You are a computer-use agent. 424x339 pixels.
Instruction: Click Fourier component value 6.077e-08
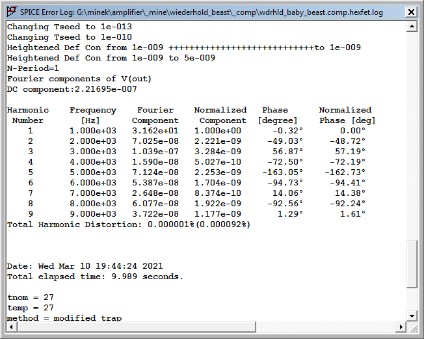(x=155, y=204)
